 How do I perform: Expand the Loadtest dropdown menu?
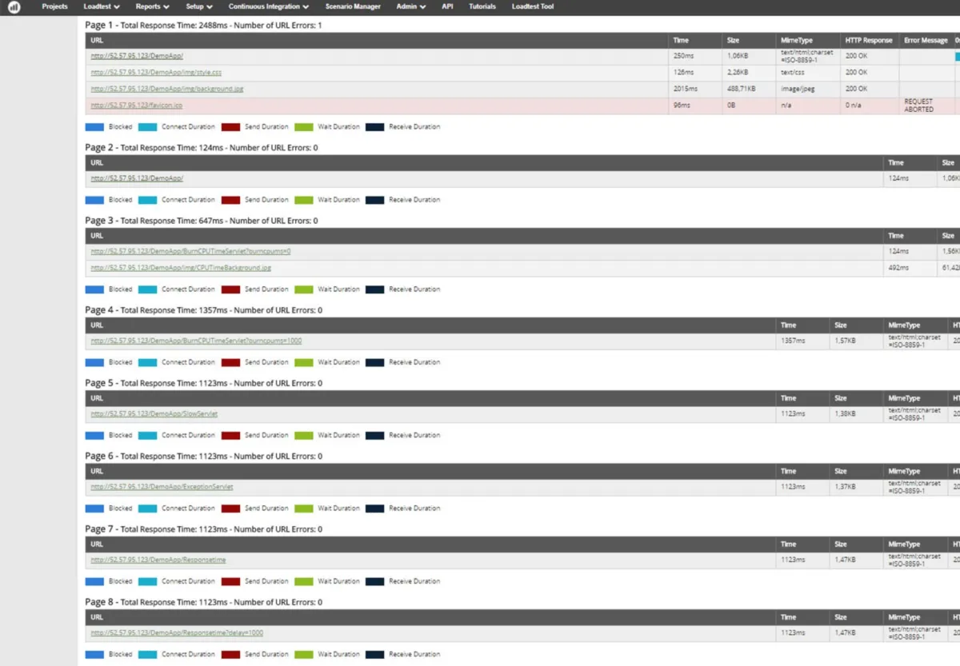pos(102,6)
